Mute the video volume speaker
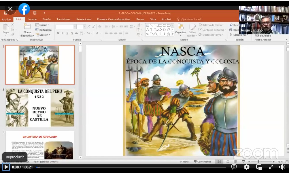 pyautogui.click(x=282, y=167)
